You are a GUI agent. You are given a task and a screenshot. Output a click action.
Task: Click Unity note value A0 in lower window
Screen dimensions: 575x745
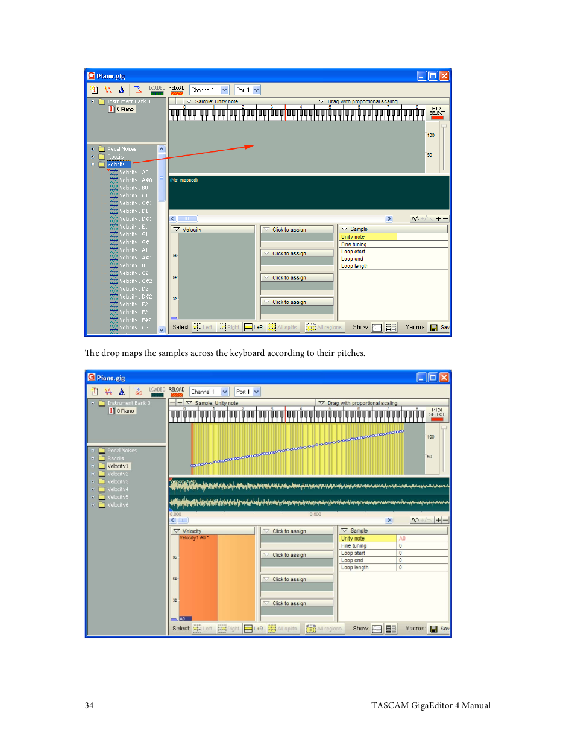(422, 539)
